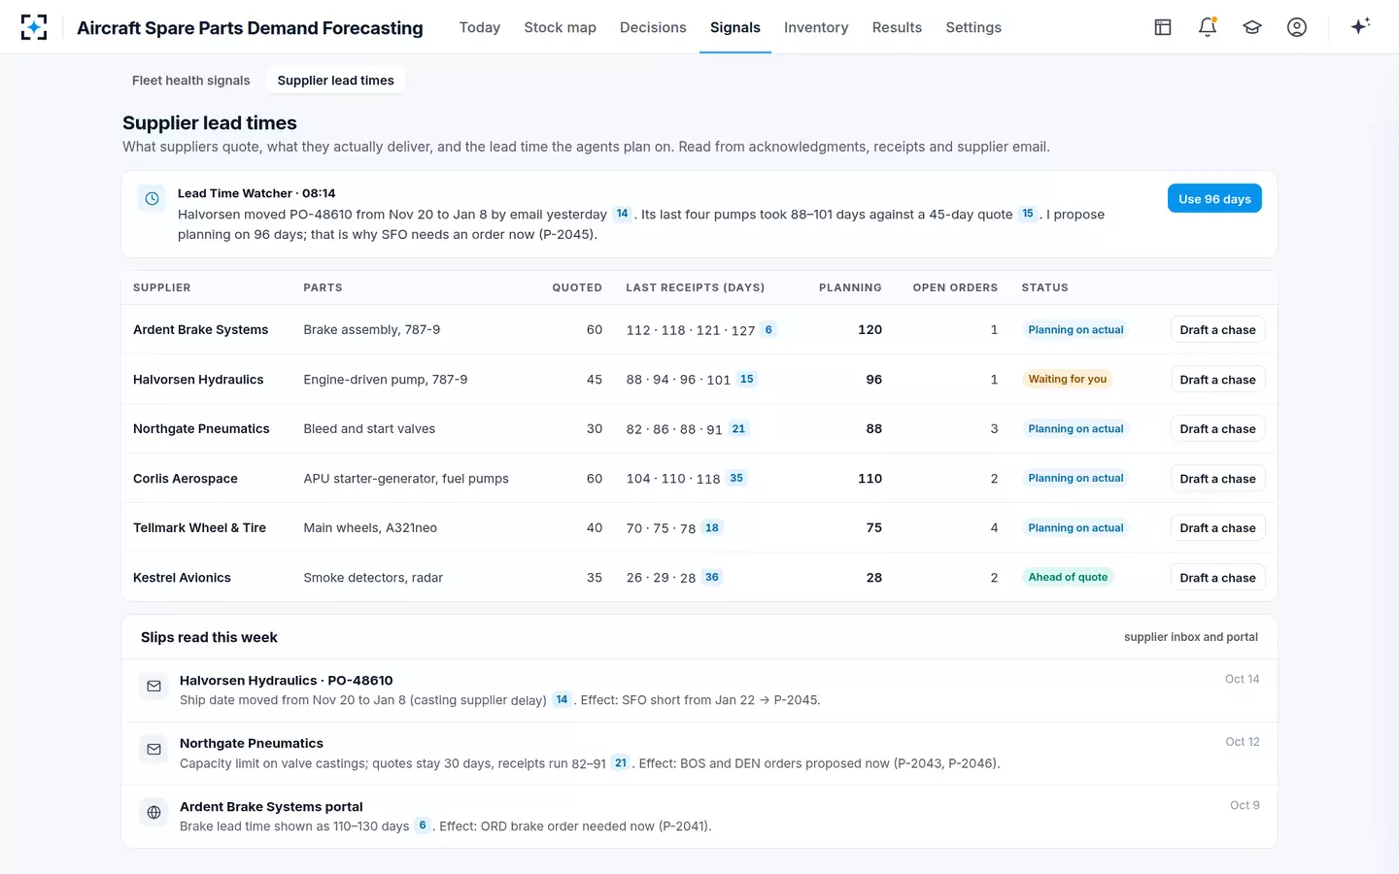Open the Settings tab

[x=973, y=27]
